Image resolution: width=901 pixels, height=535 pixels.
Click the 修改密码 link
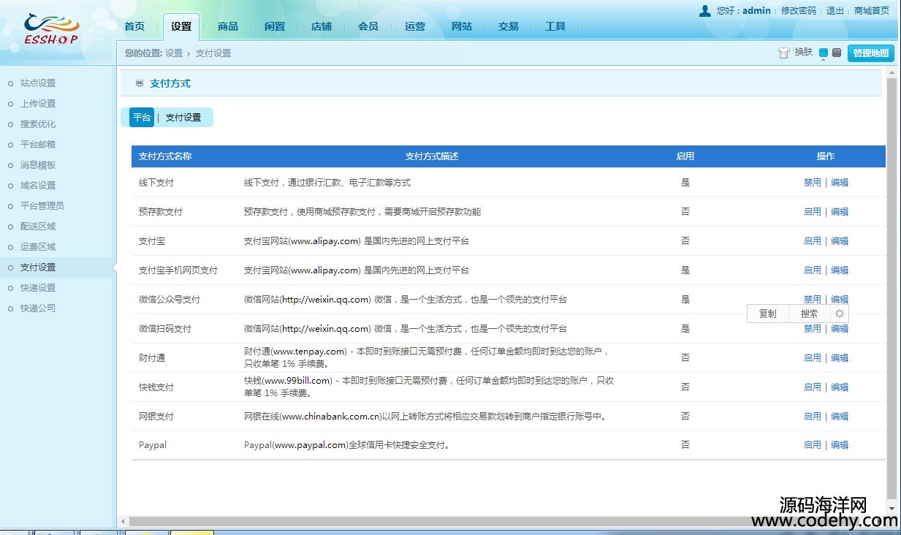[799, 11]
